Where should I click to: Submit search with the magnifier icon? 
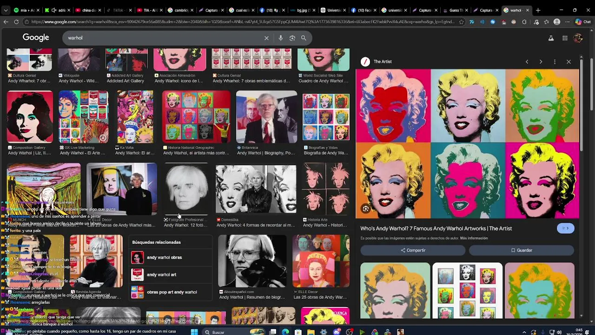304,38
